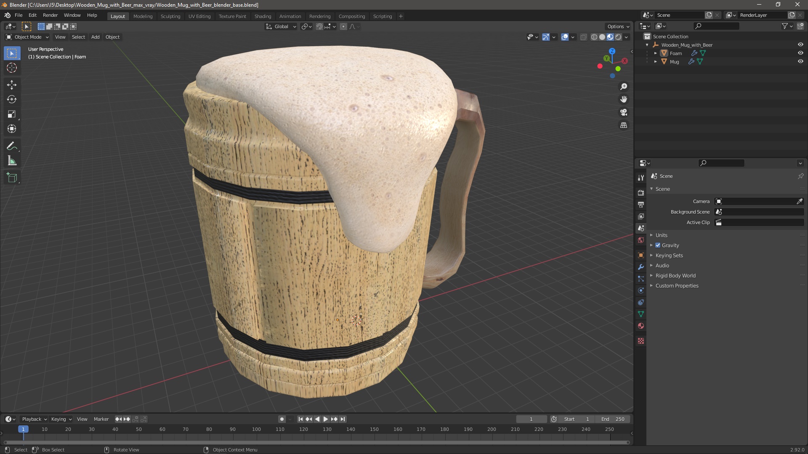Viewport: 808px width, 454px height.
Task: Open the File menu
Action: click(x=19, y=15)
